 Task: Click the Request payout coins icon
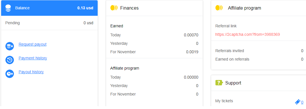10,46
